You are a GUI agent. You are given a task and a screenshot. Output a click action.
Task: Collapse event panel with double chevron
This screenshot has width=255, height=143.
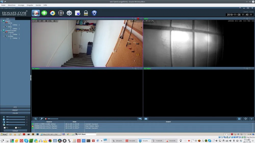tap(251, 119)
